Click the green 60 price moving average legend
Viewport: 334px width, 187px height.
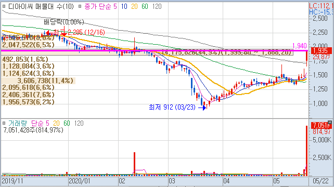(145, 6)
